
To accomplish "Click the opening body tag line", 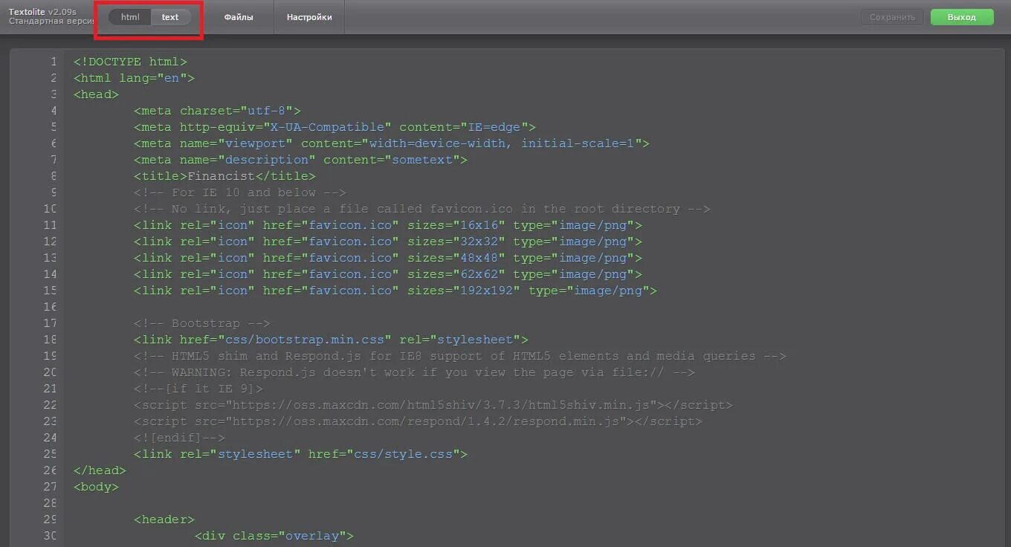I will 96,487.
